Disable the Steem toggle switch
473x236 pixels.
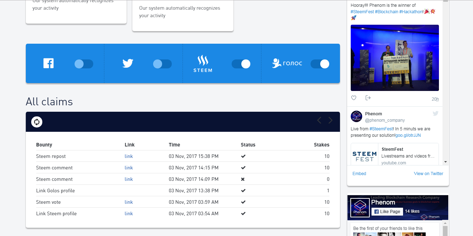[241, 64]
